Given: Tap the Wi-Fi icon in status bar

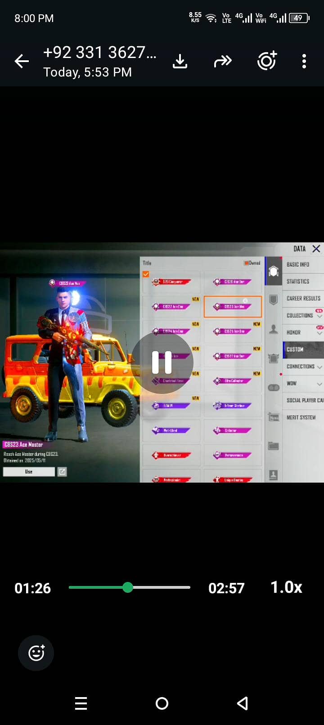Looking at the screenshot, I should pyautogui.click(x=211, y=18).
